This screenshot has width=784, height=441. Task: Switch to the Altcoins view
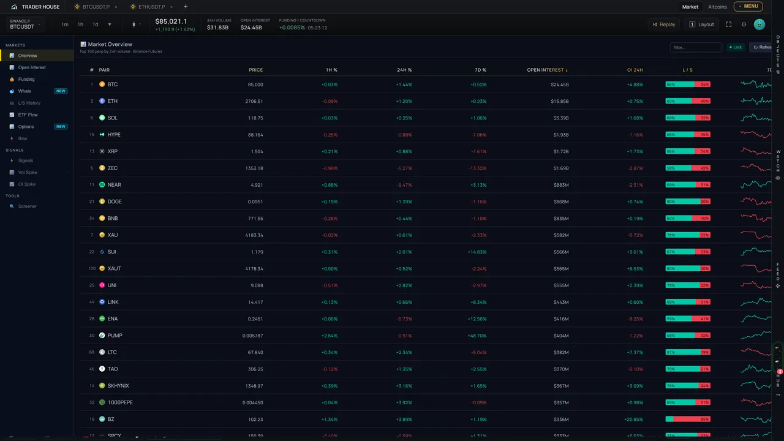click(x=717, y=7)
